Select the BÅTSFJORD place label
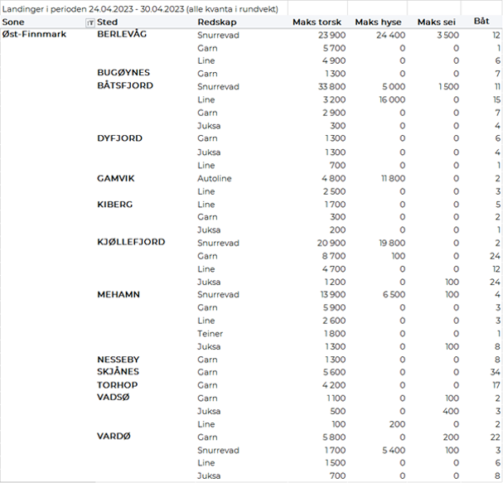Screen dimensions: 503x483 pyautogui.click(x=125, y=86)
